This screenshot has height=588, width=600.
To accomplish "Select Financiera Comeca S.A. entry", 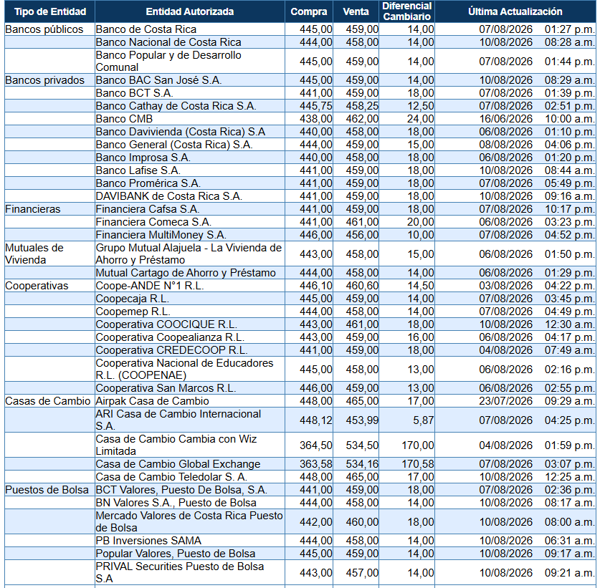I will (x=153, y=222).
